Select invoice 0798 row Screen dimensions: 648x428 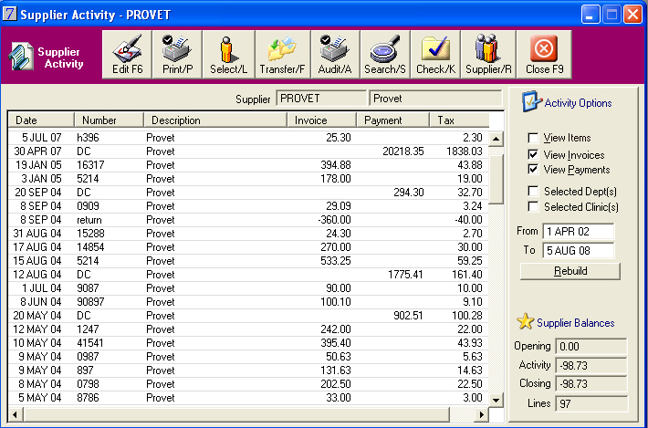click(248, 384)
